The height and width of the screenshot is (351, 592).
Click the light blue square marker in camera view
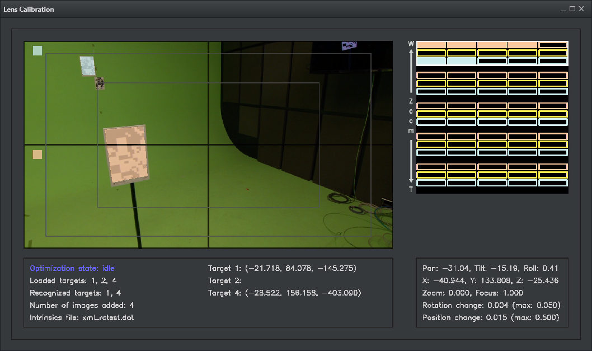point(37,50)
